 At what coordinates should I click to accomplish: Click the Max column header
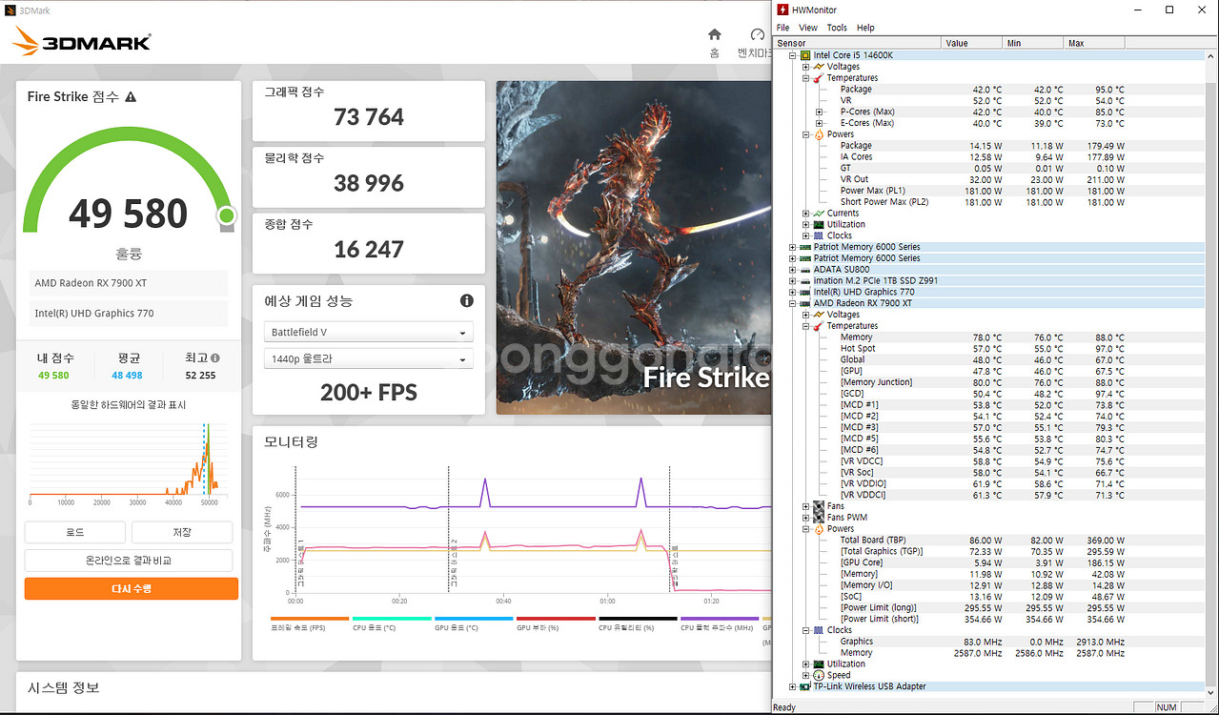pyautogui.click(x=1095, y=43)
